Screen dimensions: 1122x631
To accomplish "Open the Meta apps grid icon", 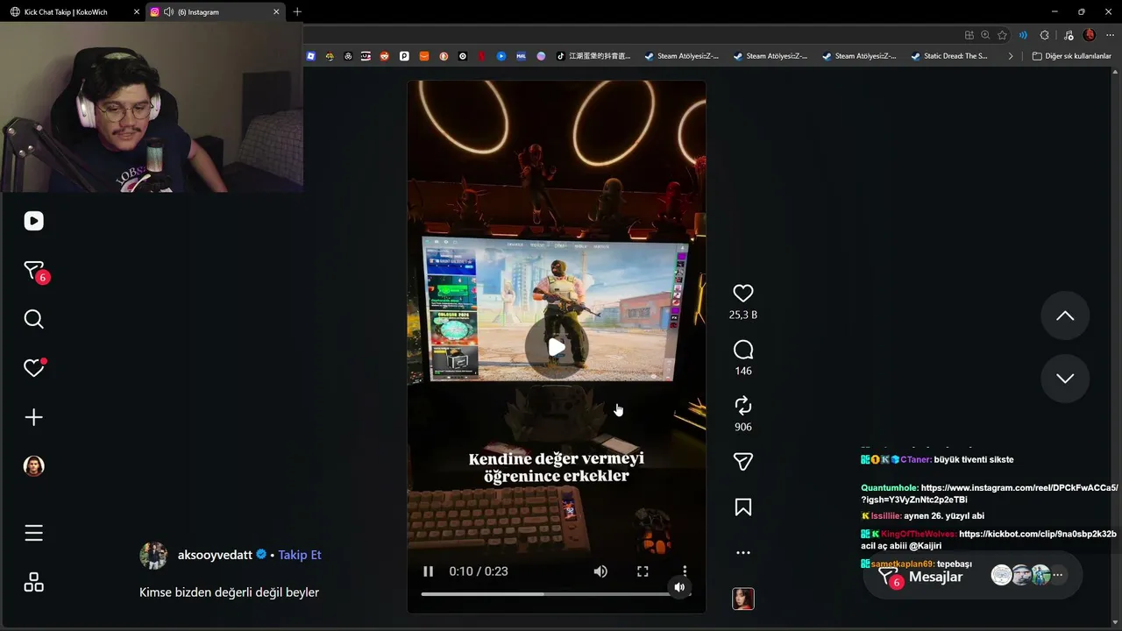I will click(33, 583).
